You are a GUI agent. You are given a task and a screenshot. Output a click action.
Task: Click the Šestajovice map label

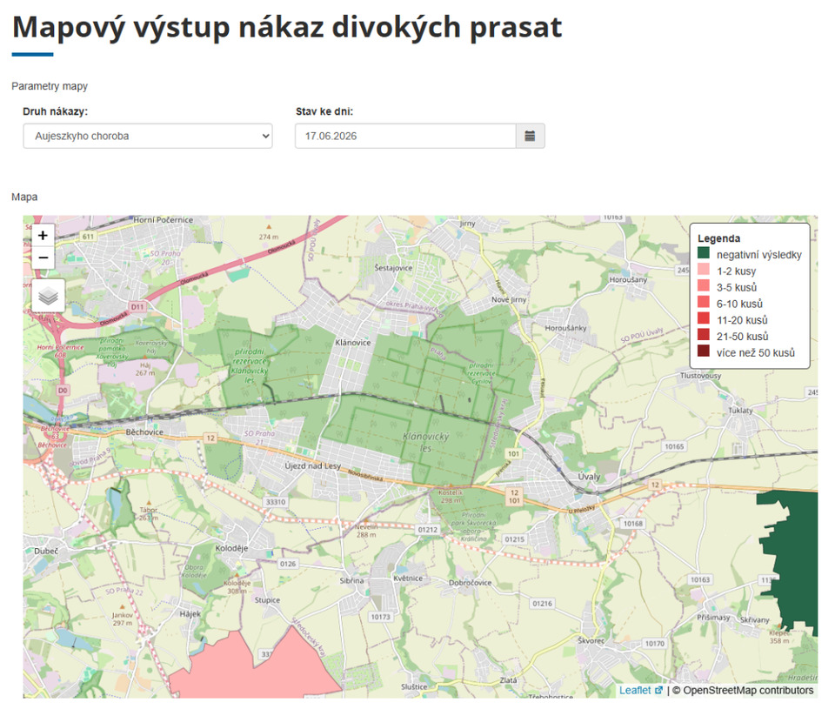pyautogui.click(x=393, y=267)
